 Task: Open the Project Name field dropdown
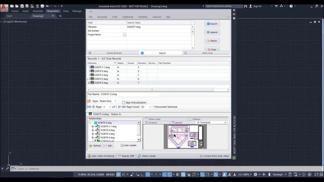(x=125, y=35)
